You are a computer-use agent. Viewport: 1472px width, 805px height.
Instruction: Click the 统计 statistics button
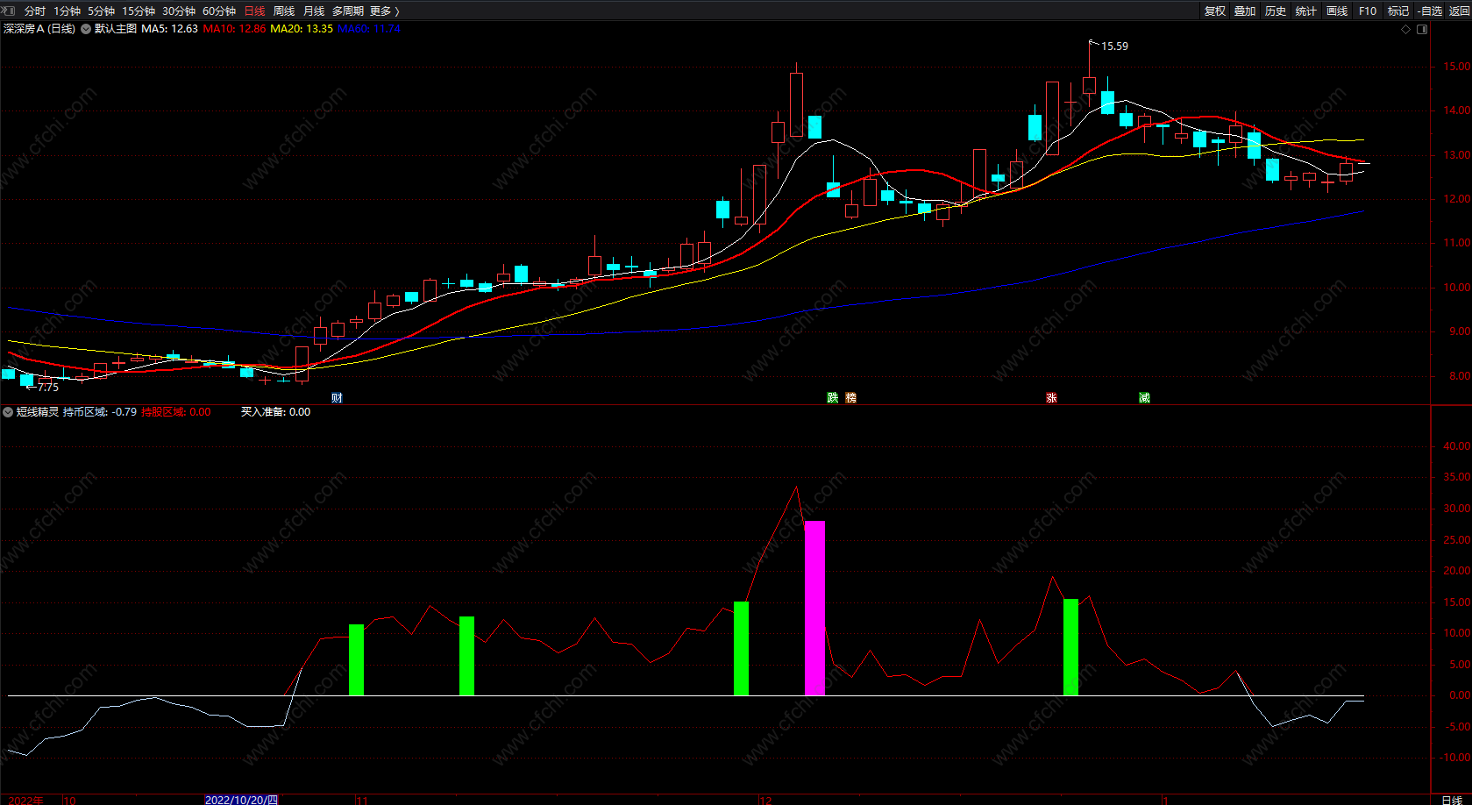click(1306, 11)
